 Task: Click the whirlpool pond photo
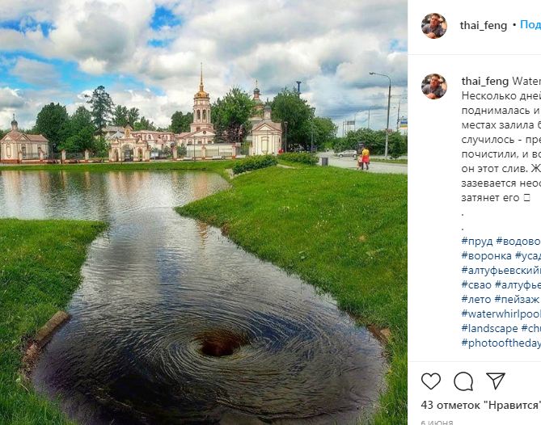[204, 212]
